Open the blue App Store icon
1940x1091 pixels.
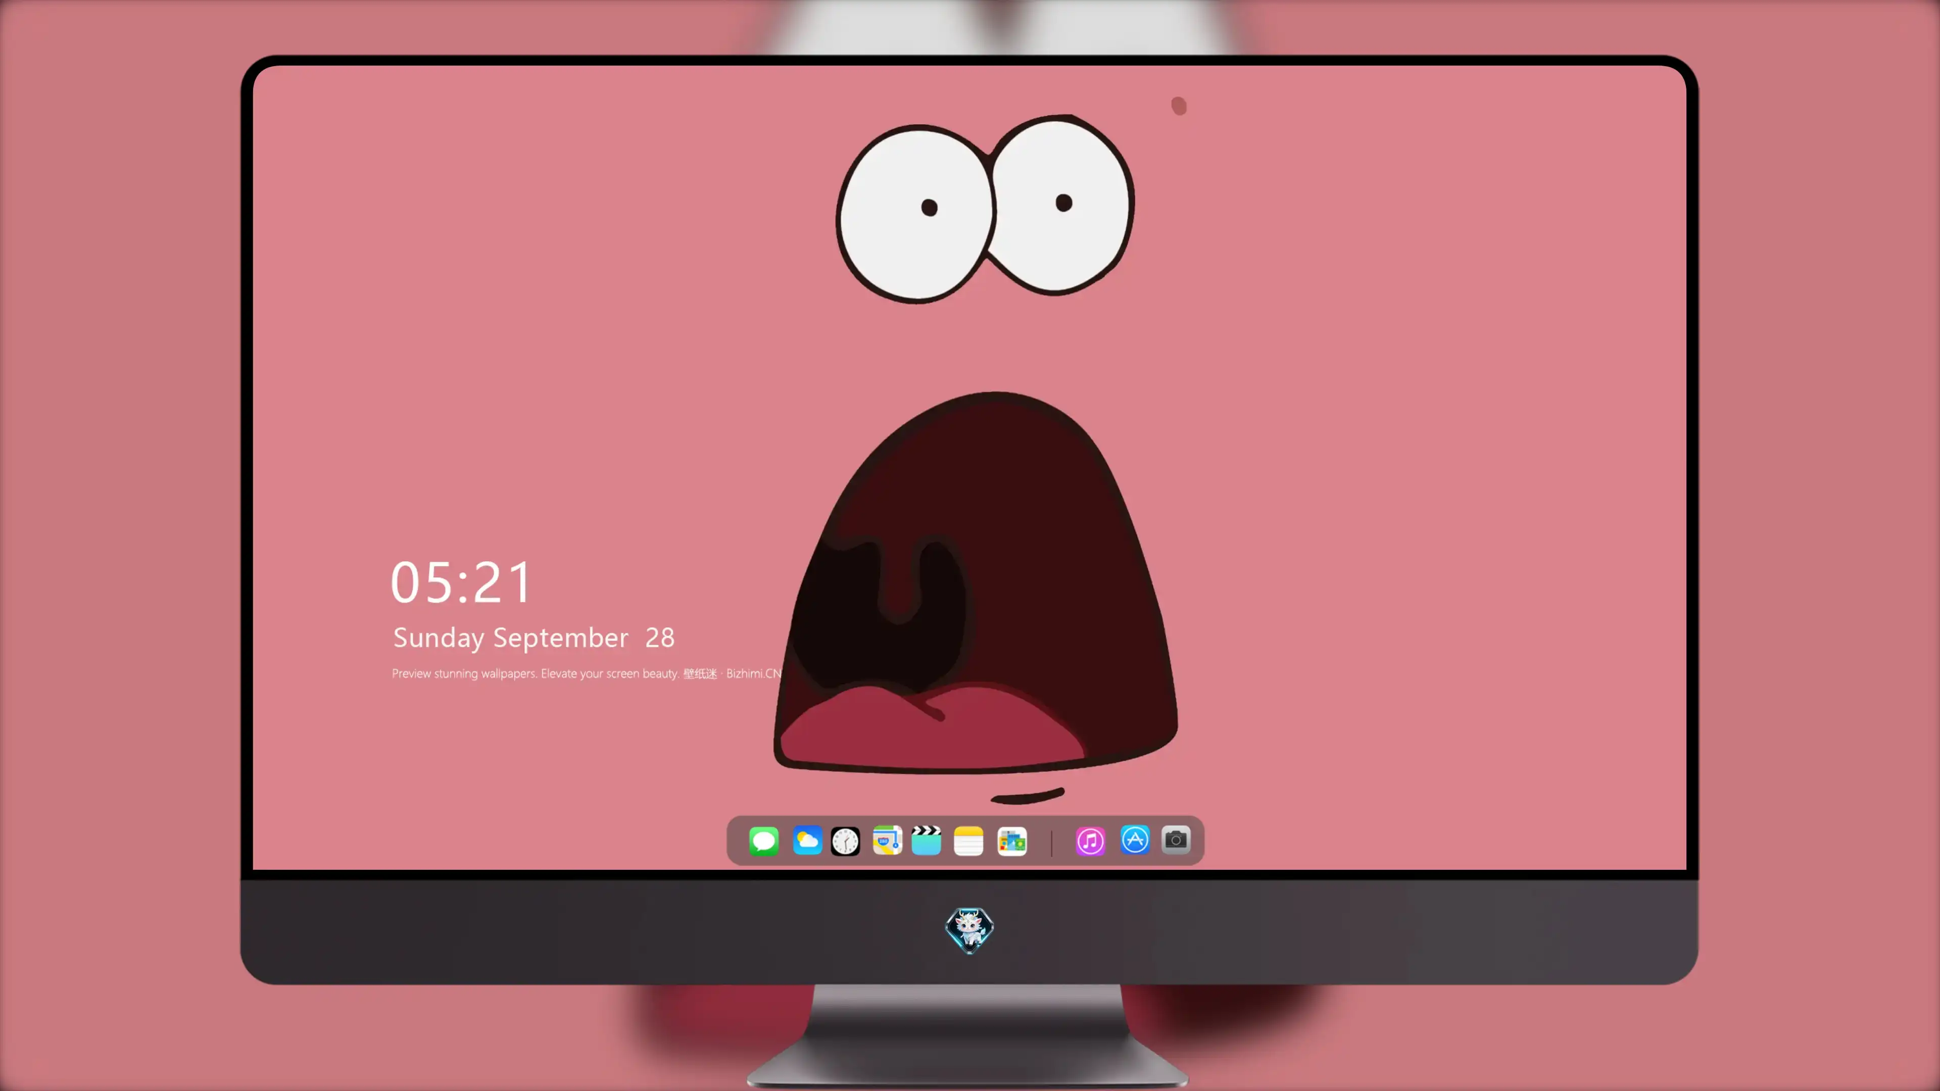click(1135, 839)
